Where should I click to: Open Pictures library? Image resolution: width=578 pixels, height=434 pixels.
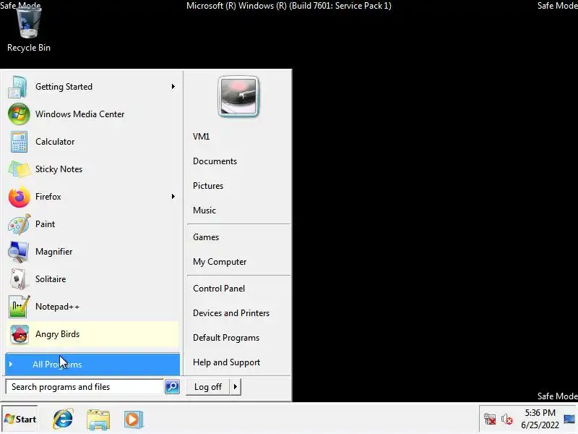[208, 186]
